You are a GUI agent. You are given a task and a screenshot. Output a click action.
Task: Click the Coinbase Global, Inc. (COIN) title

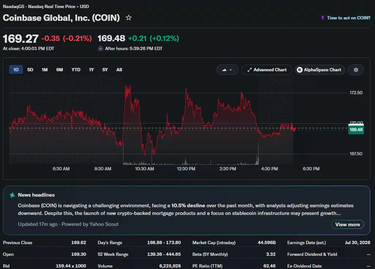point(61,18)
